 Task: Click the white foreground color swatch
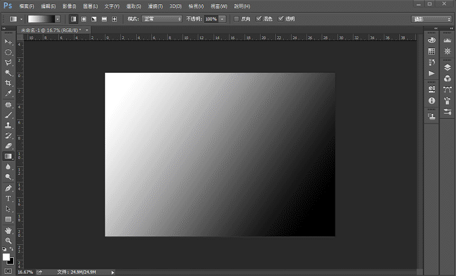[6, 257]
